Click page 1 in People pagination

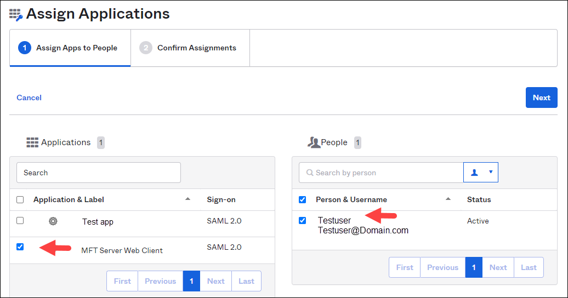474,267
